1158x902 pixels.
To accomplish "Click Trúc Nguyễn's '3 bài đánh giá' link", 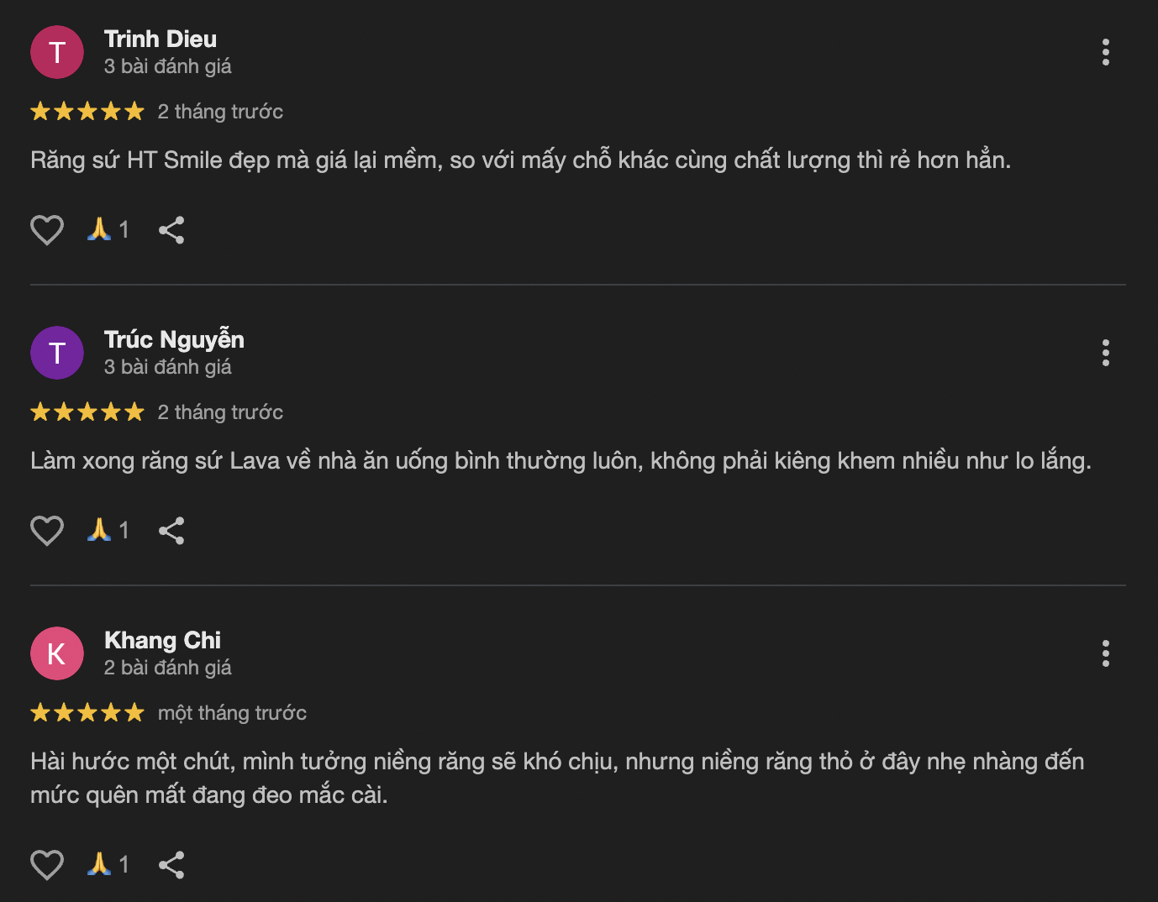I will click(x=168, y=366).
